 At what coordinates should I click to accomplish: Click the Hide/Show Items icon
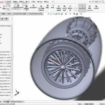point(70,14)
